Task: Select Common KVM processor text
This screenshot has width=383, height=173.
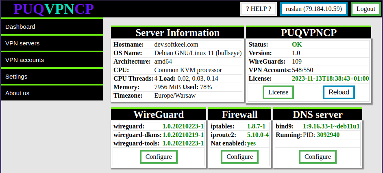Action: 188,70
